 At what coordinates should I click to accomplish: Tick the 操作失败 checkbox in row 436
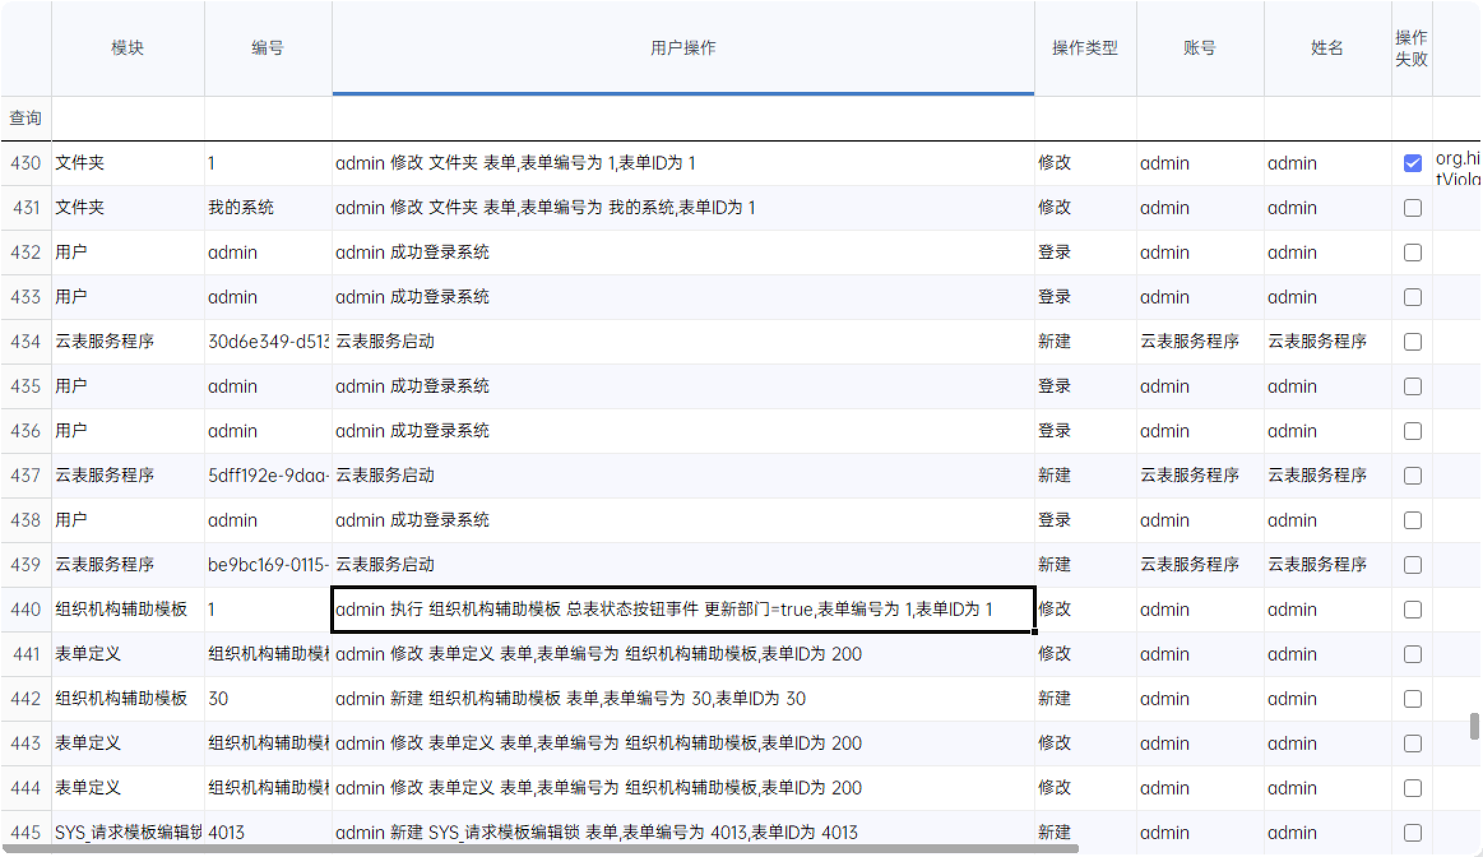pyautogui.click(x=1412, y=431)
